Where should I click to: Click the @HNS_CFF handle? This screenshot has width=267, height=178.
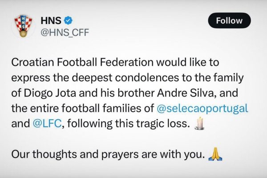65,32
